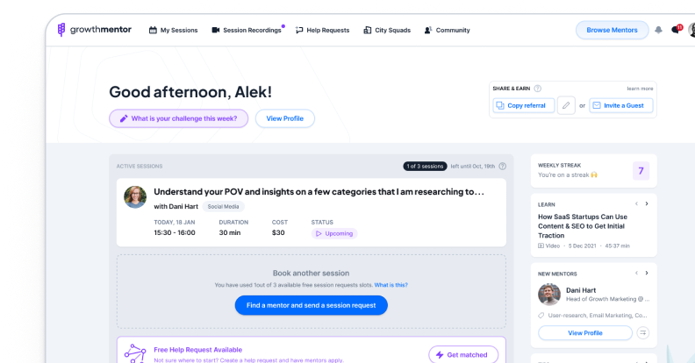The image size is (695, 363).
Task: Open the chat messages icon with badge
Action: click(676, 30)
